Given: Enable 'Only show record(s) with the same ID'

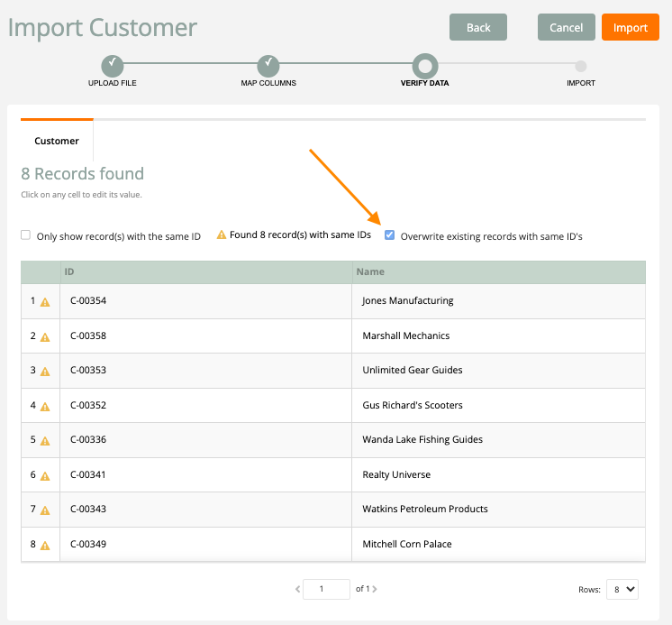Looking at the screenshot, I should (26, 235).
